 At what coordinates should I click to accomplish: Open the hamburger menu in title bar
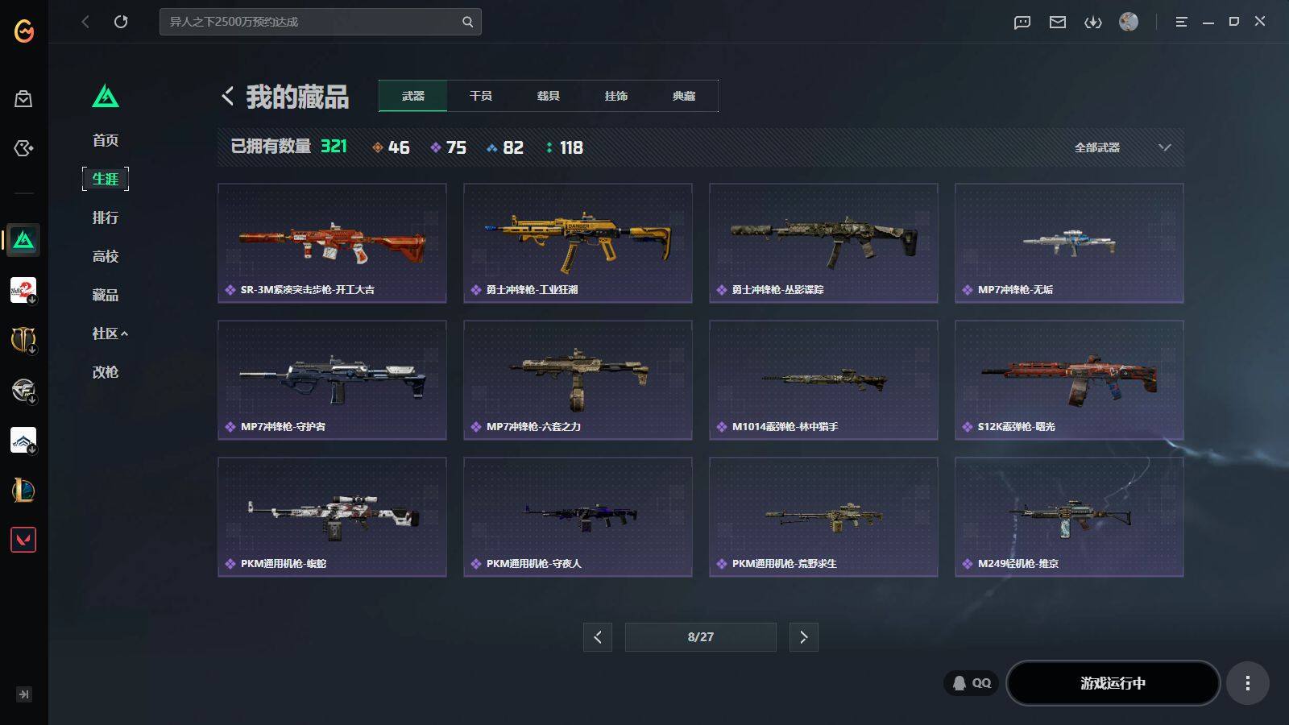coord(1181,22)
